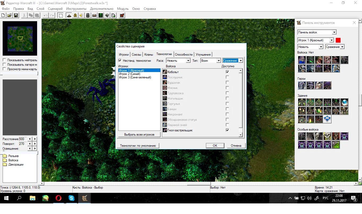This screenshot has height=214, width=362.
Task: Create a new map with toolbar icon
Action: 3,15
